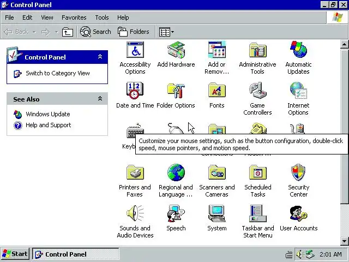Screen dimensions: 349x262
Task: Expand the Forward history dropdown arrow
Action: (x=57, y=32)
